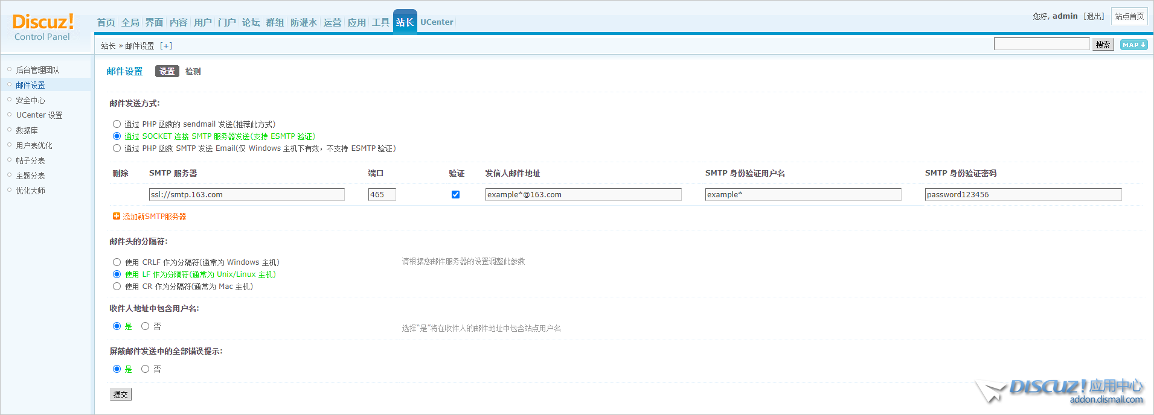The width and height of the screenshot is (1154, 415).
Task: Open 数据库 in the left sidebar
Action: (x=27, y=130)
